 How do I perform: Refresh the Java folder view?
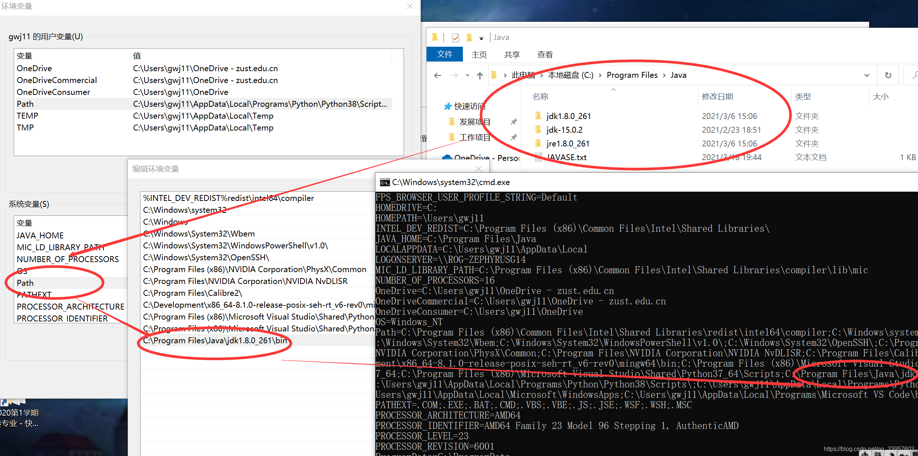coord(888,75)
